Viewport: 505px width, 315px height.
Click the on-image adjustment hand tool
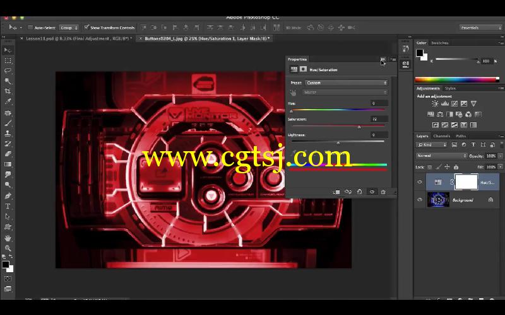[293, 93]
